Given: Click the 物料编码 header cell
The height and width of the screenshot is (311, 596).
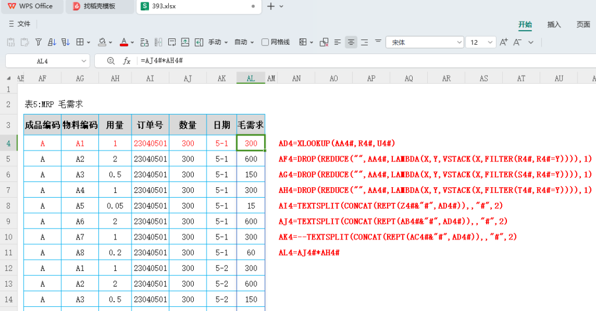Looking at the screenshot, I should click(80, 125).
